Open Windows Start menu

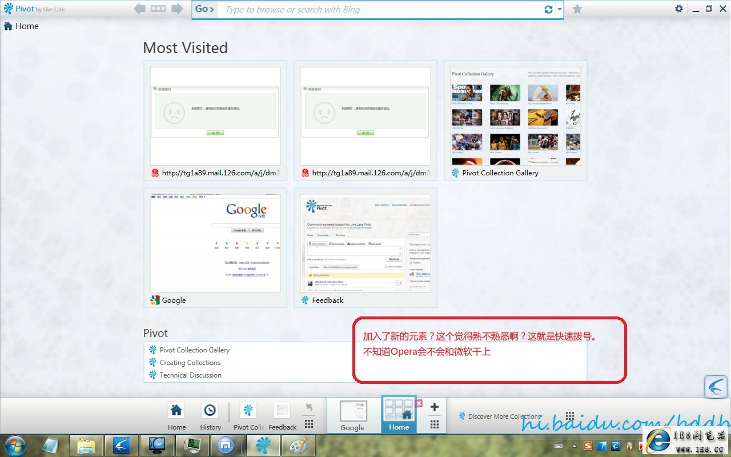[x=14, y=446]
